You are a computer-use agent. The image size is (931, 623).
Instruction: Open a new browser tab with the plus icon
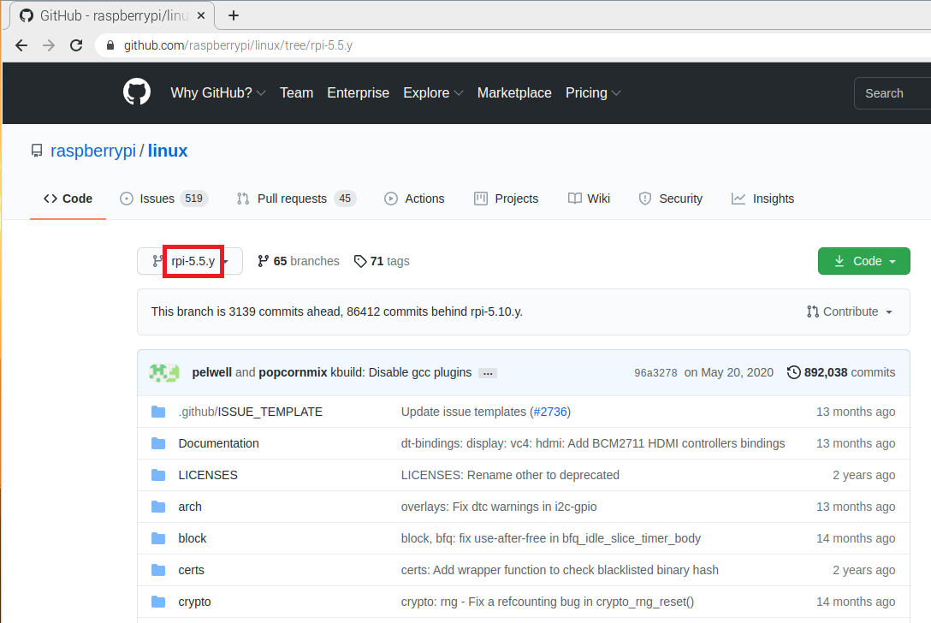[234, 15]
